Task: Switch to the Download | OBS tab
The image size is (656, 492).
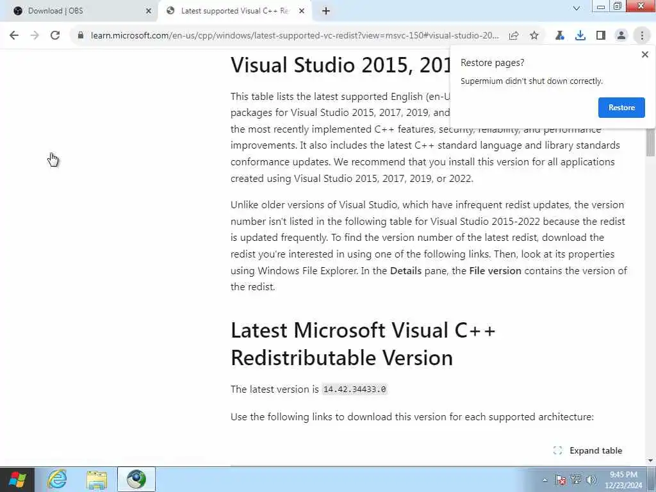Action: pos(78,11)
